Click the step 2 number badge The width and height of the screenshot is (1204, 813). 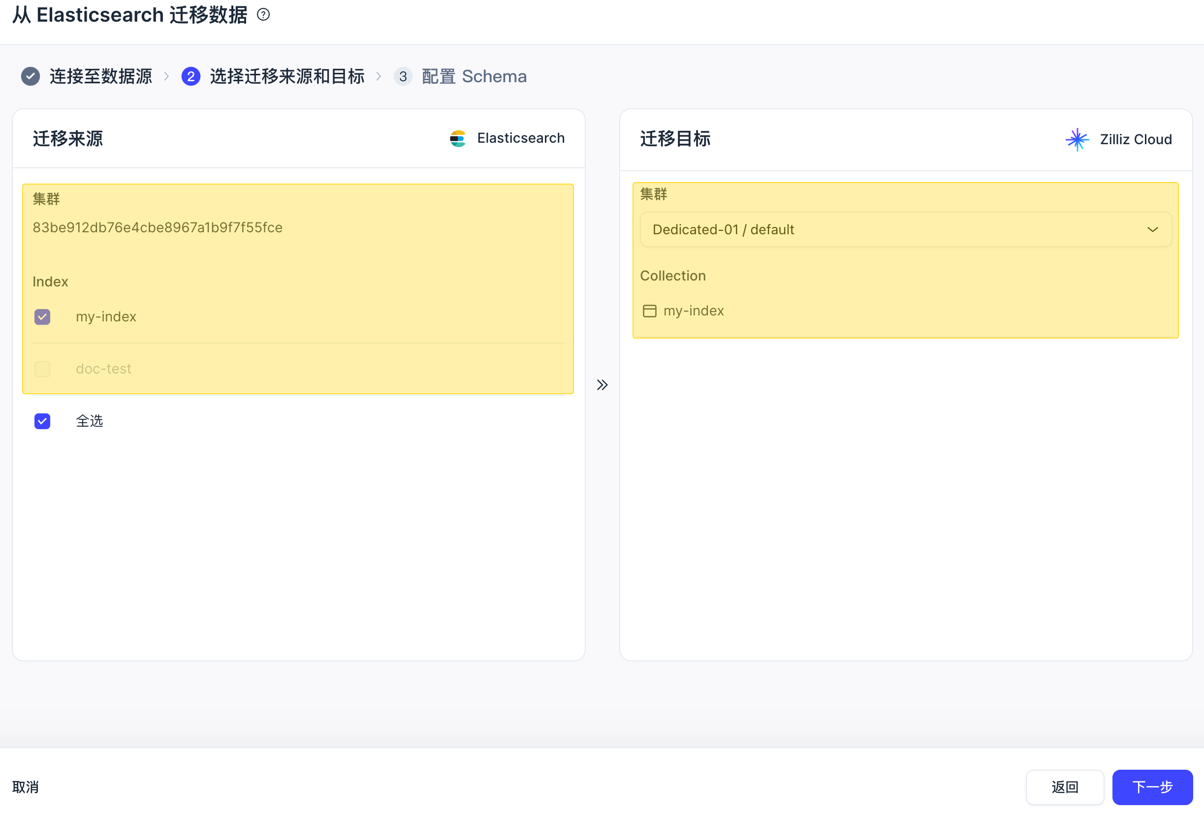click(190, 77)
